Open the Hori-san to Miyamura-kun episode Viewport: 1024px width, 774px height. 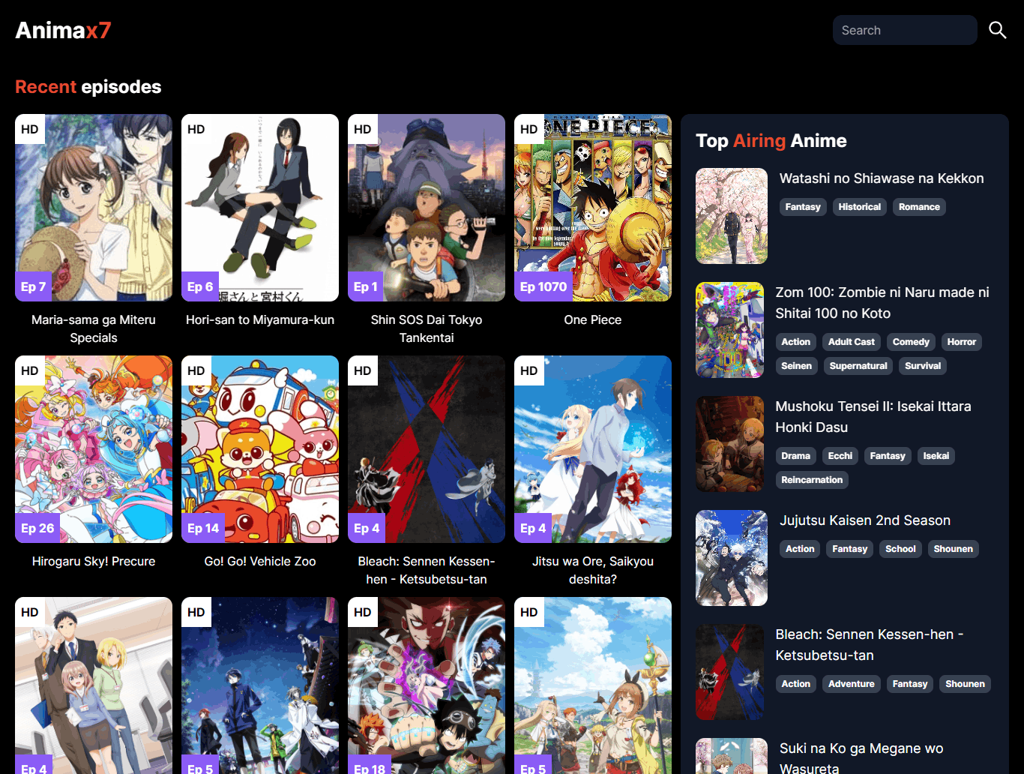tap(259, 208)
